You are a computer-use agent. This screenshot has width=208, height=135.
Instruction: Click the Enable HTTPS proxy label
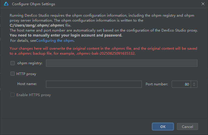click(33, 95)
